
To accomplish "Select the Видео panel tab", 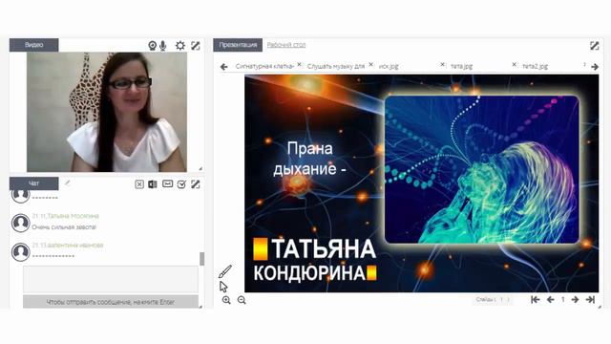I will click(x=34, y=45).
